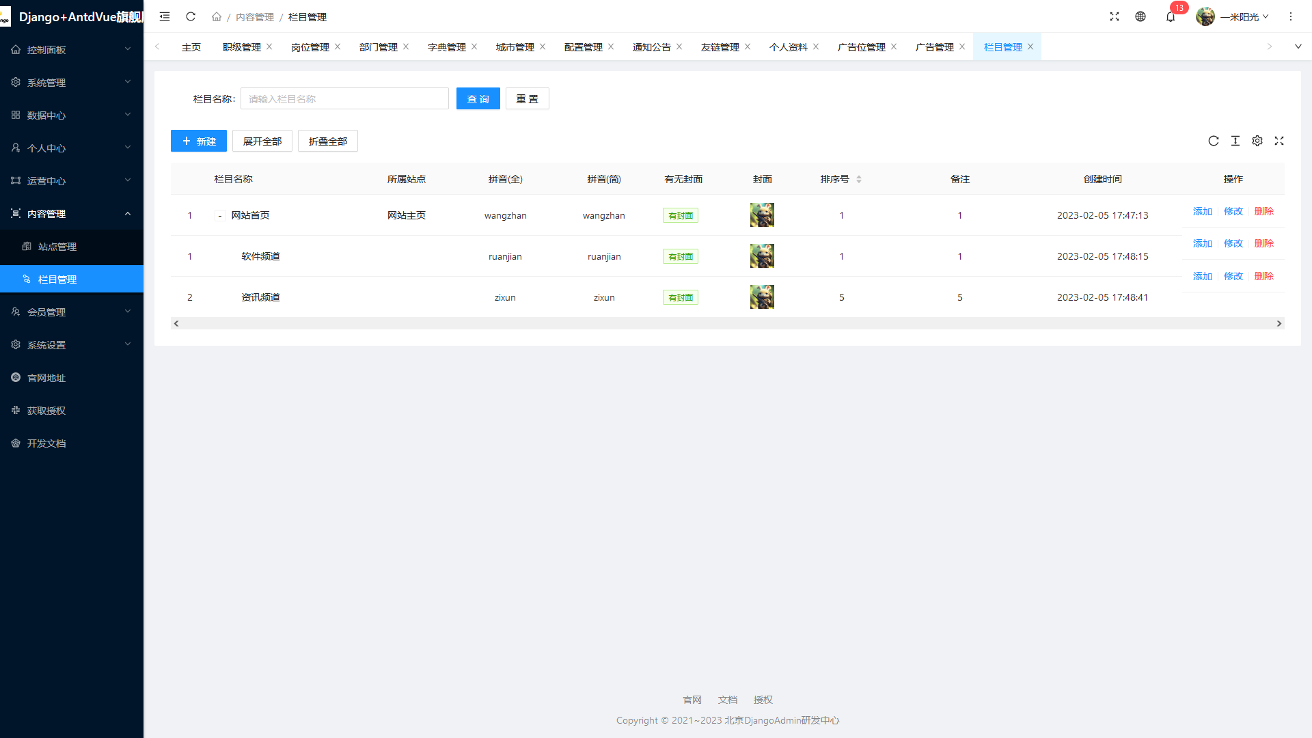Screen dimensions: 1312x738
Task: Click 删除 for the 资讯频道 row
Action: point(1263,276)
